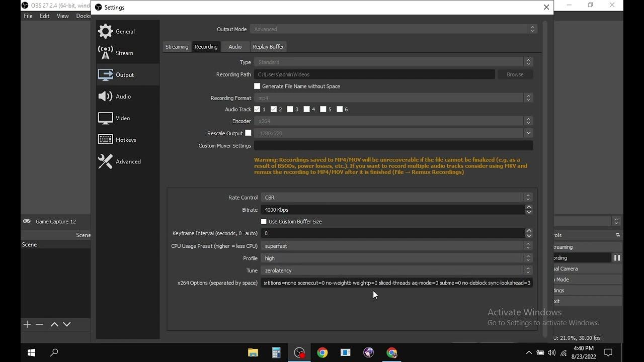Click Browse for recording path
Viewport: 644px width, 362px height.
tap(515, 74)
